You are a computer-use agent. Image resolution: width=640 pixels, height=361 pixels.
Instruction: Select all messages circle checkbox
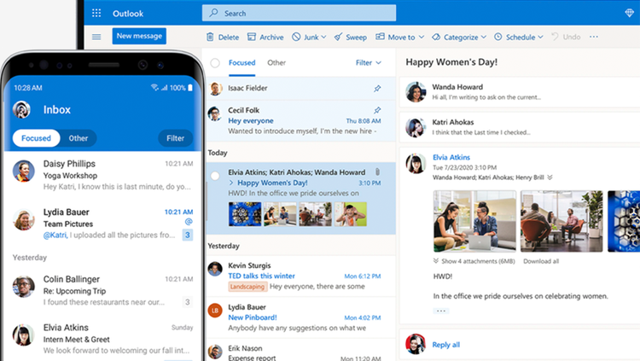(x=215, y=63)
